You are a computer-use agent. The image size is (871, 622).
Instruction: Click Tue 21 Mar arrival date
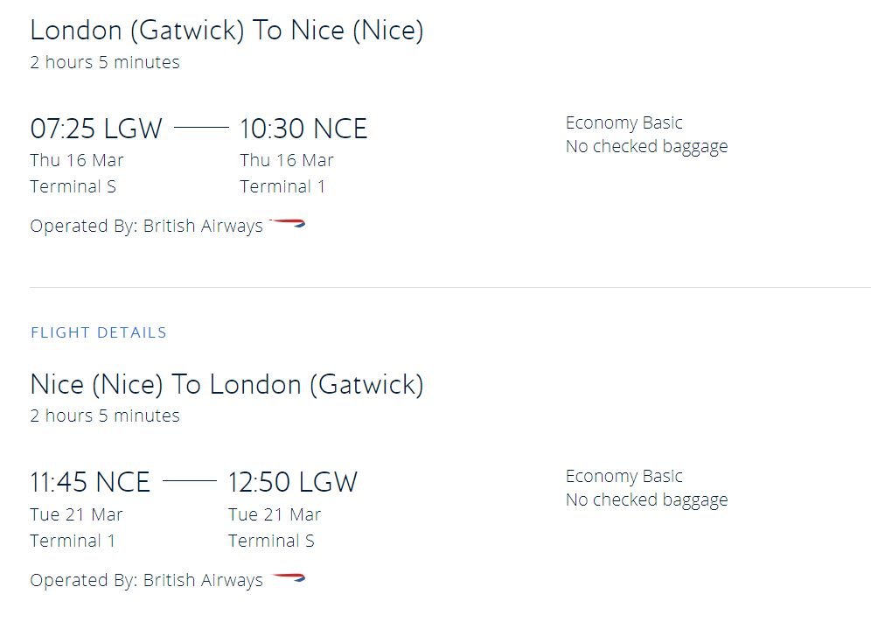click(275, 514)
